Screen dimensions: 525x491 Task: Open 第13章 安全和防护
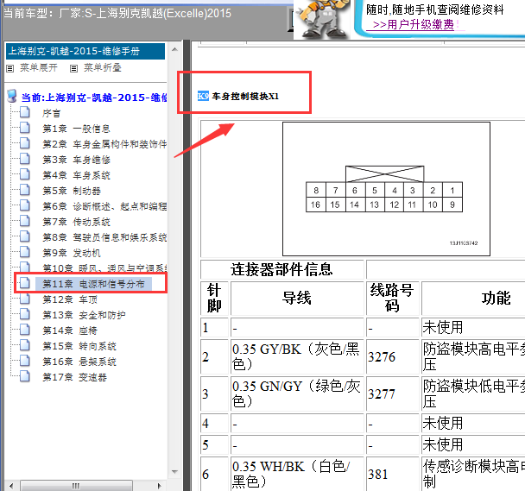84,315
